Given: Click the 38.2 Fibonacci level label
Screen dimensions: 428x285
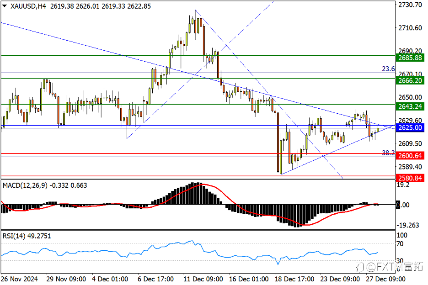Looking at the screenshot, I should point(388,153).
